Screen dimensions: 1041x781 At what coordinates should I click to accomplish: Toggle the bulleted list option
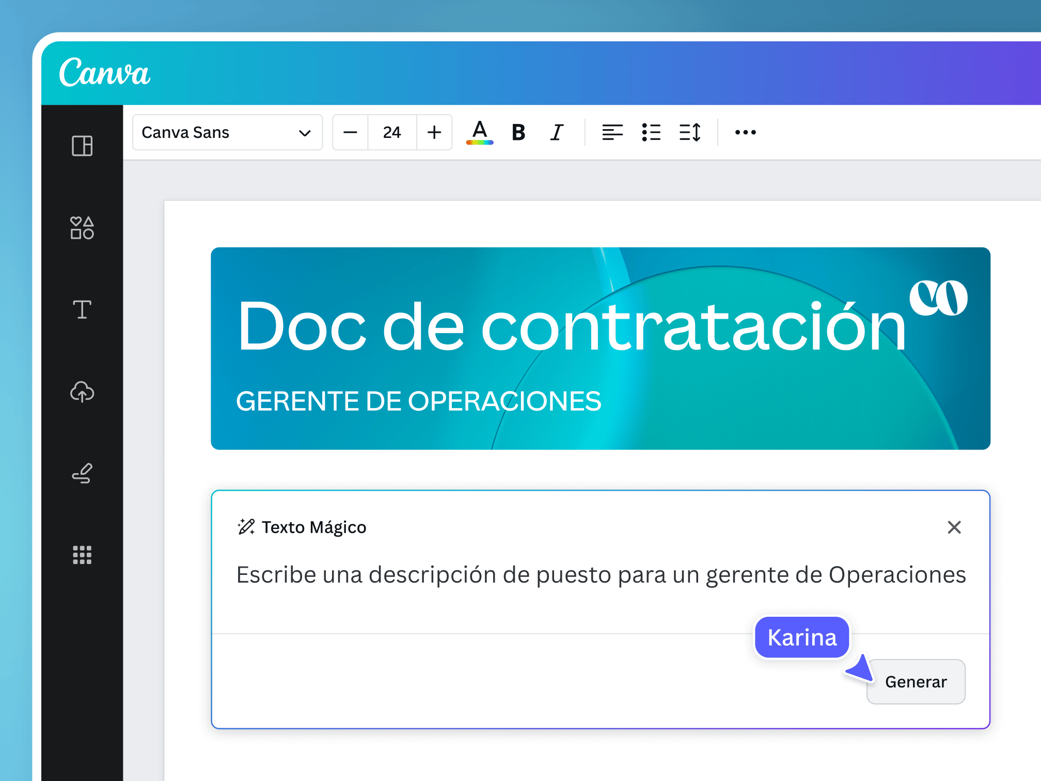(x=652, y=132)
